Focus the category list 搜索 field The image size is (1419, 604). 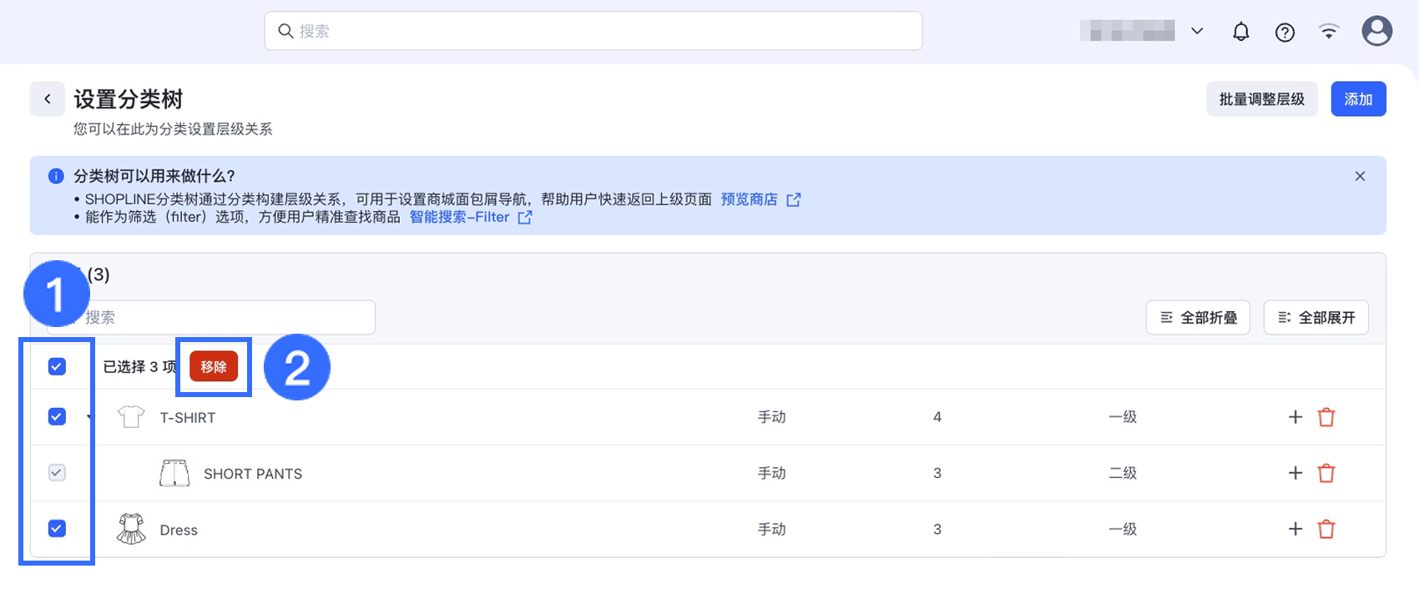(210, 317)
